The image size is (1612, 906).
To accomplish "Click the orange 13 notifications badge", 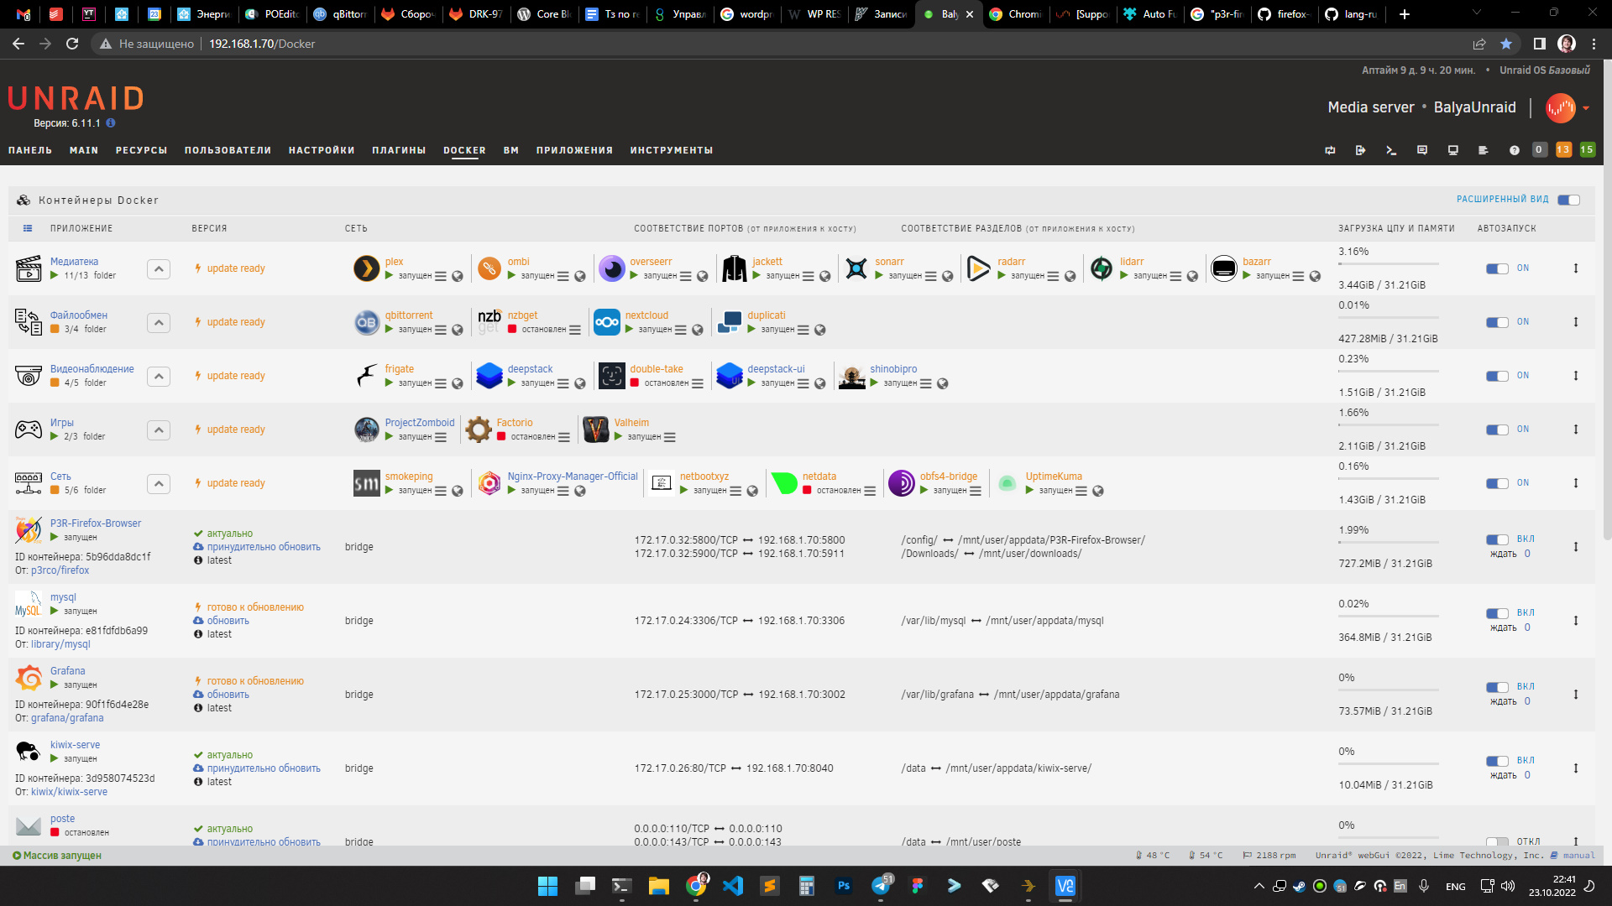I will [1562, 149].
